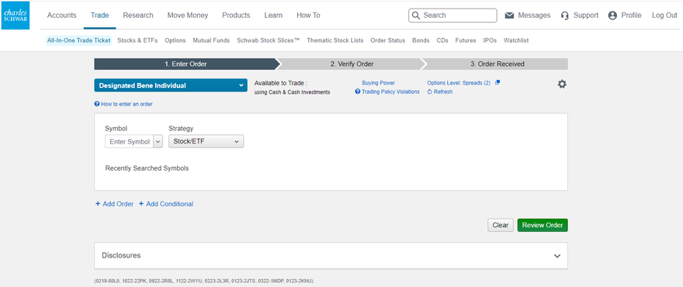
Task: Click the Refresh circular arrow icon
Action: [429, 92]
